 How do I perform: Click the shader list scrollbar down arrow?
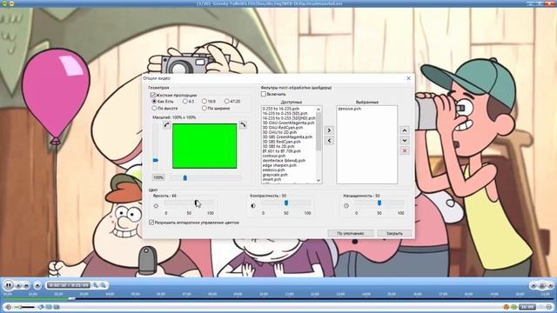[319, 180]
